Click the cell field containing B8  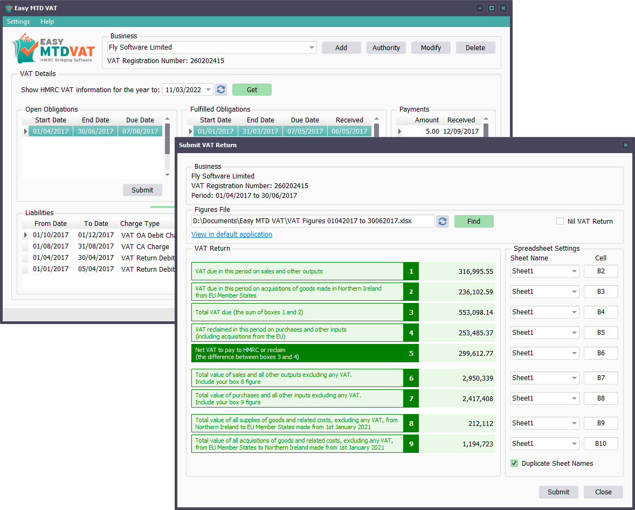(x=601, y=398)
